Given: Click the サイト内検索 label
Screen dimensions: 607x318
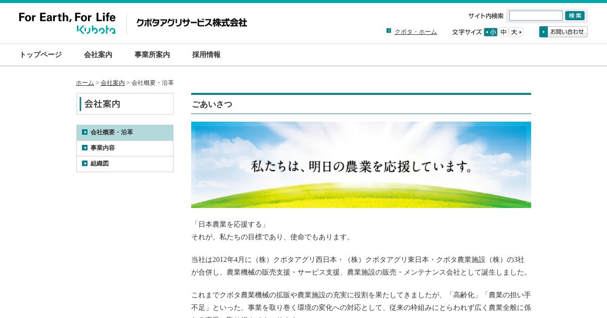Looking at the screenshot, I should pyautogui.click(x=486, y=16).
